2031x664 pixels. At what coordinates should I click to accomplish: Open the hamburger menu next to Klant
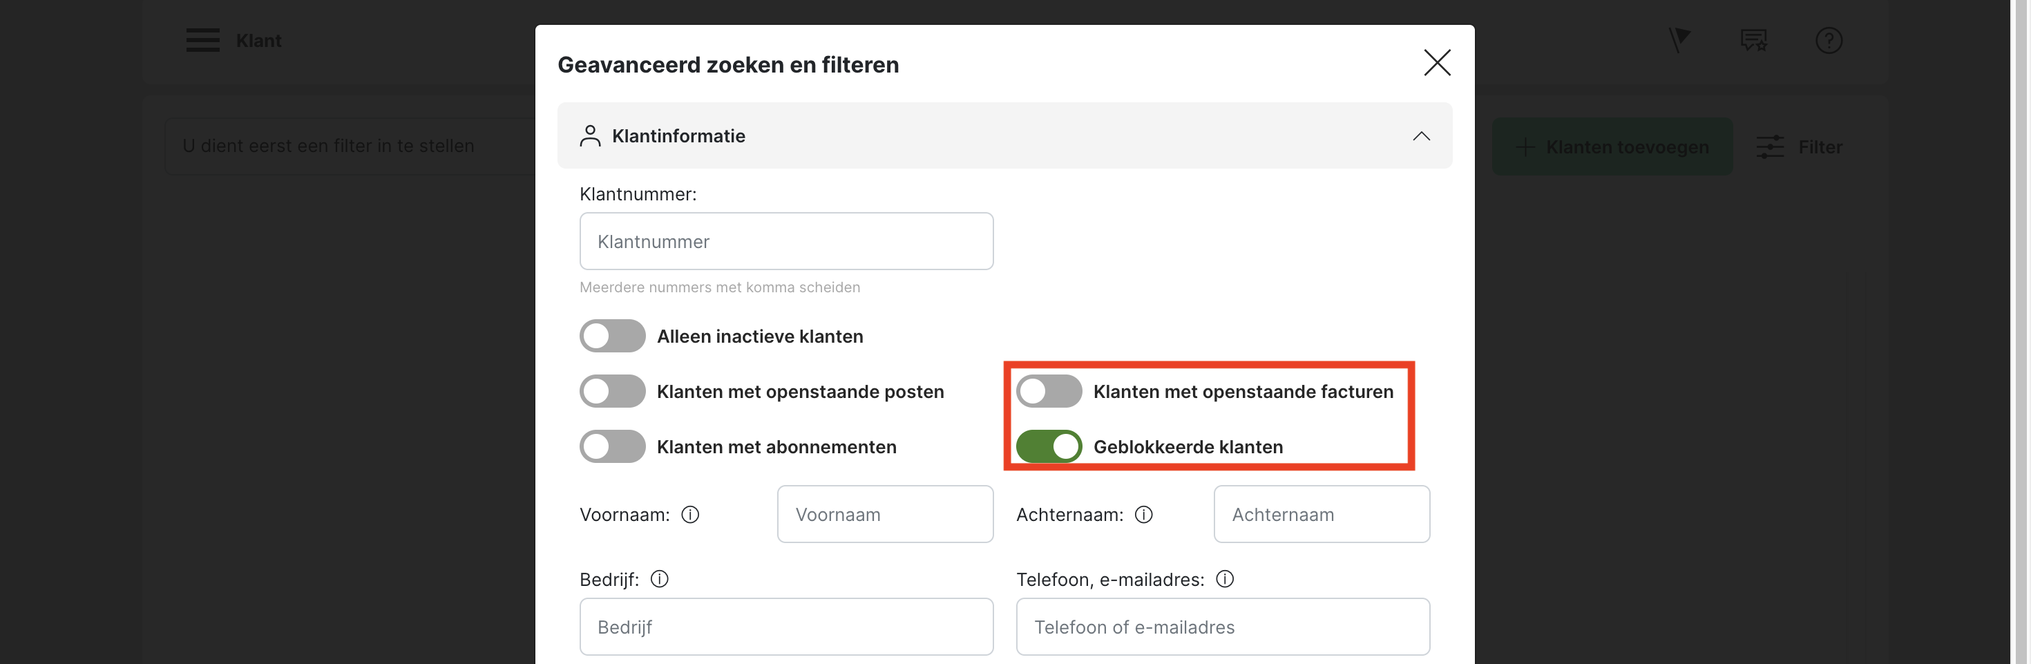pos(202,40)
